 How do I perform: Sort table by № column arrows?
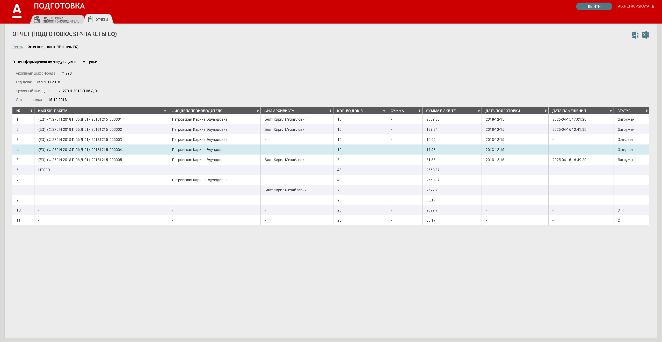(x=31, y=111)
